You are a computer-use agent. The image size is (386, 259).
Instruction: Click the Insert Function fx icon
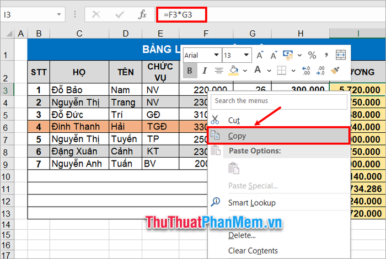(142, 14)
